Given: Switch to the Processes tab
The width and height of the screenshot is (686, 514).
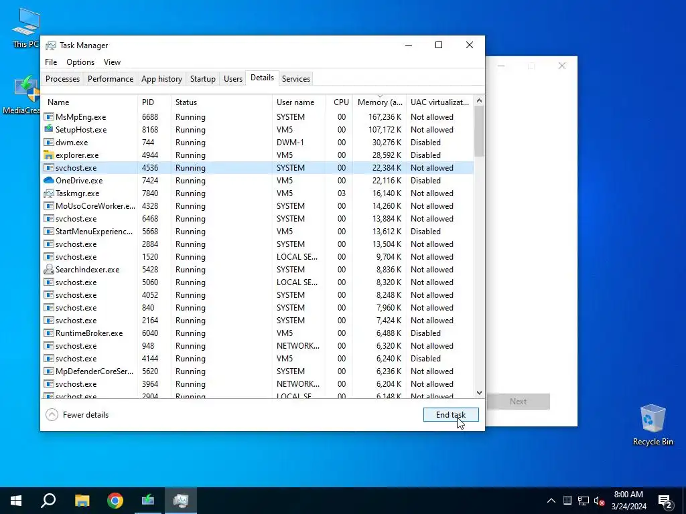Looking at the screenshot, I should [x=62, y=79].
